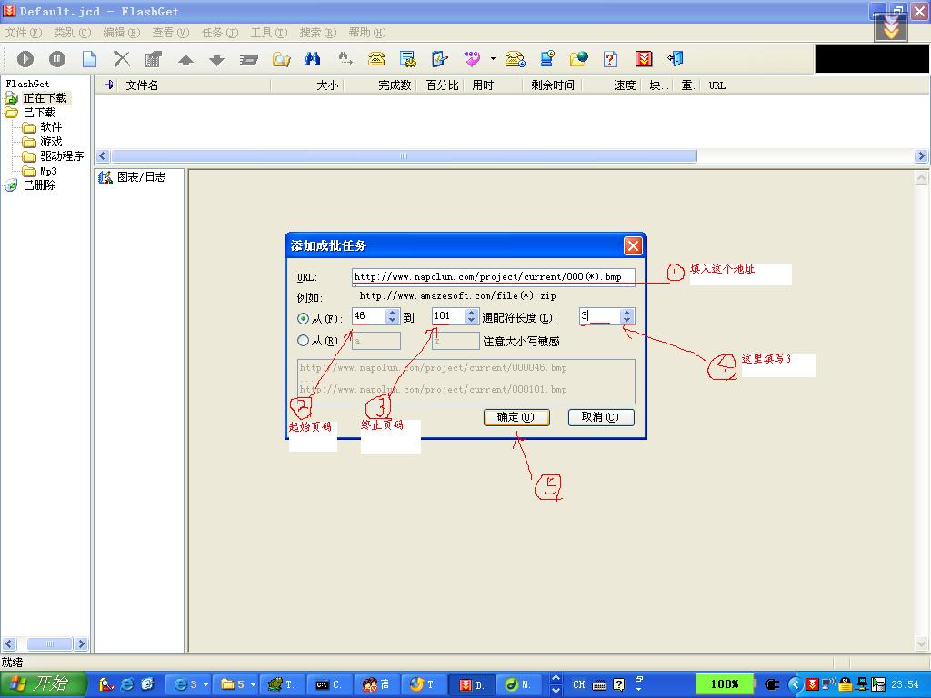Click the 取消(C) button in dialog
The image size is (931, 698).
(600, 417)
